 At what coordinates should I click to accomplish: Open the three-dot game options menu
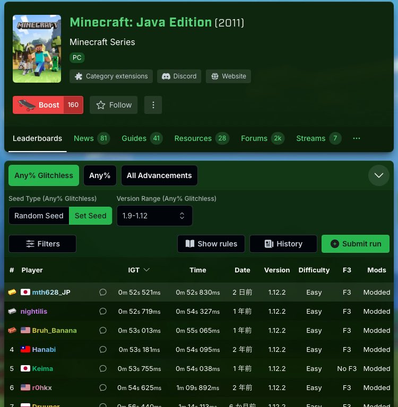(x=153, y=105)
